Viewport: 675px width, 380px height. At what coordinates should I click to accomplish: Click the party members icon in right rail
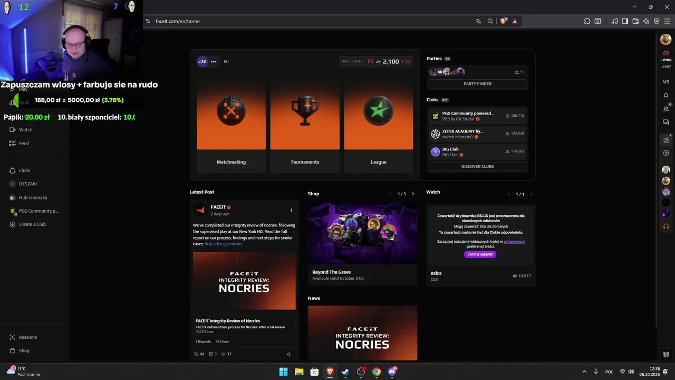coord(666,139)
